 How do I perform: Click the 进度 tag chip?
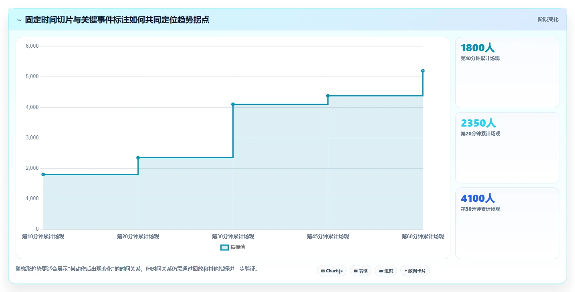coord(386,271)
